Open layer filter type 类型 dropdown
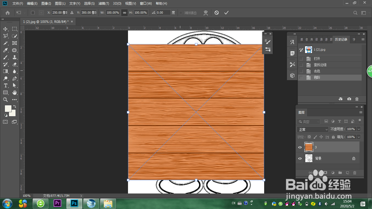This screenshot has height=209, width=372. point(308,121)
